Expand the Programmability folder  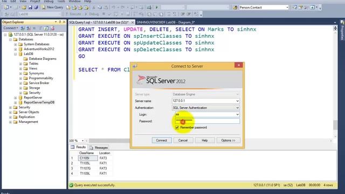(x=20, y=78)
